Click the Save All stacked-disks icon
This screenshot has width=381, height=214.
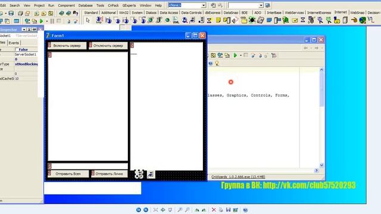tap(20, 13)
